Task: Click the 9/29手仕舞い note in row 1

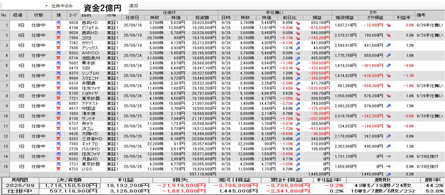Action: coord(430,25)
